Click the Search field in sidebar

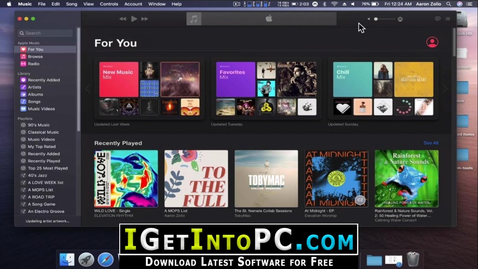45,33
